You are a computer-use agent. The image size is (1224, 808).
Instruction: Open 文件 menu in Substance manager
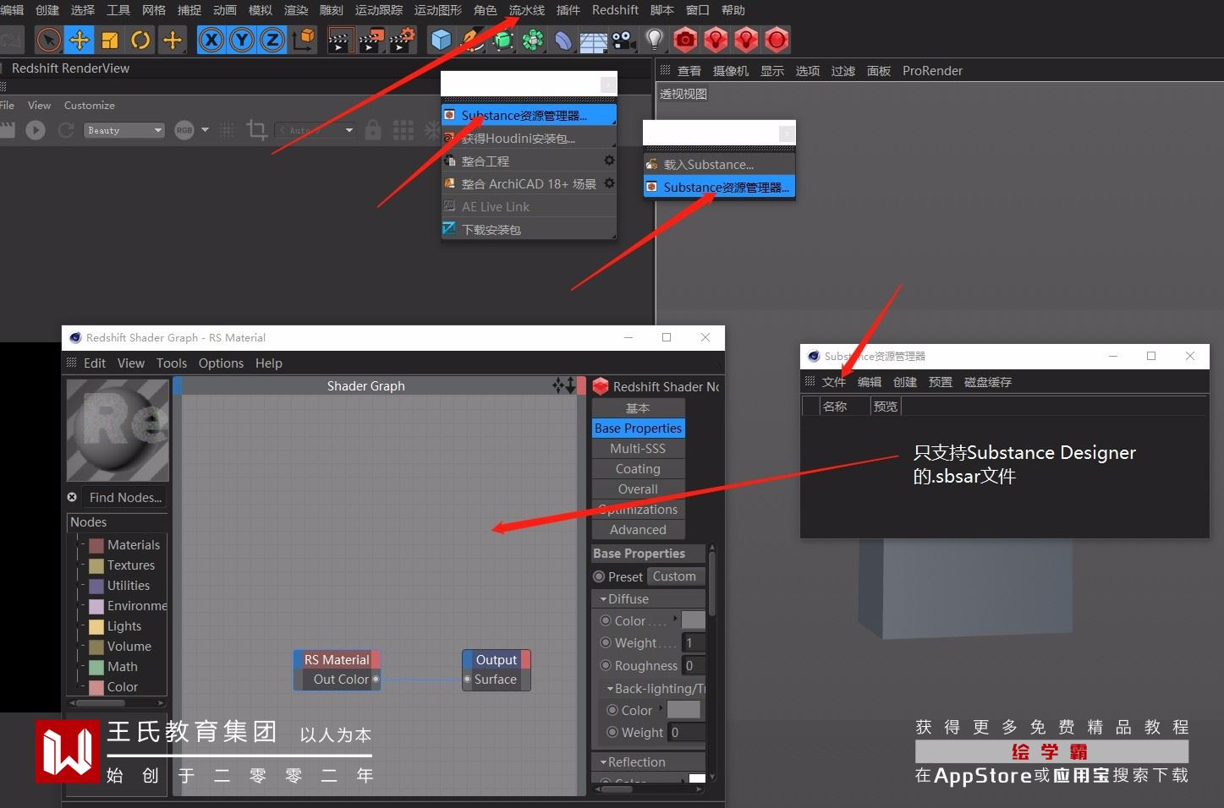pos(834,382)
